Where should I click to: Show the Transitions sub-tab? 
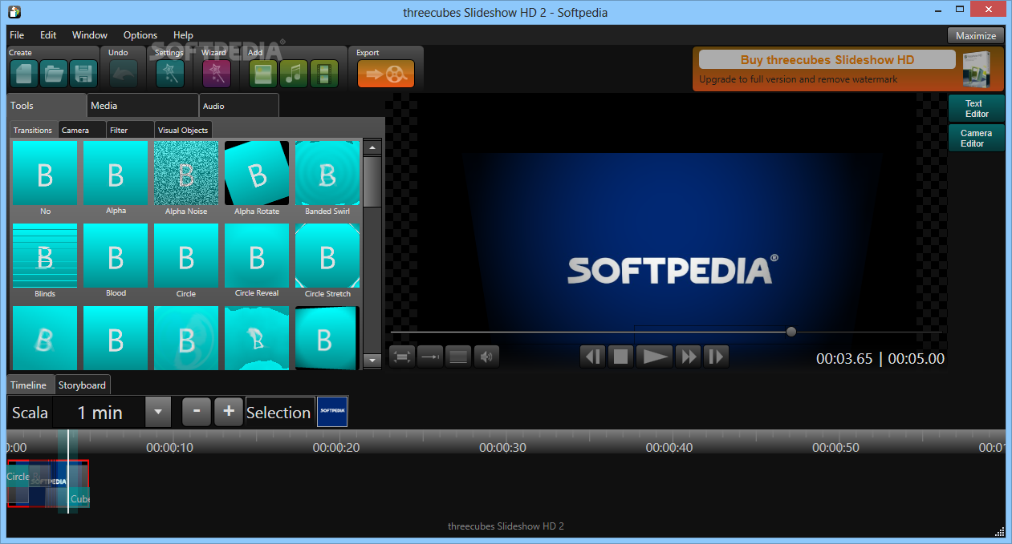[34, 130]
